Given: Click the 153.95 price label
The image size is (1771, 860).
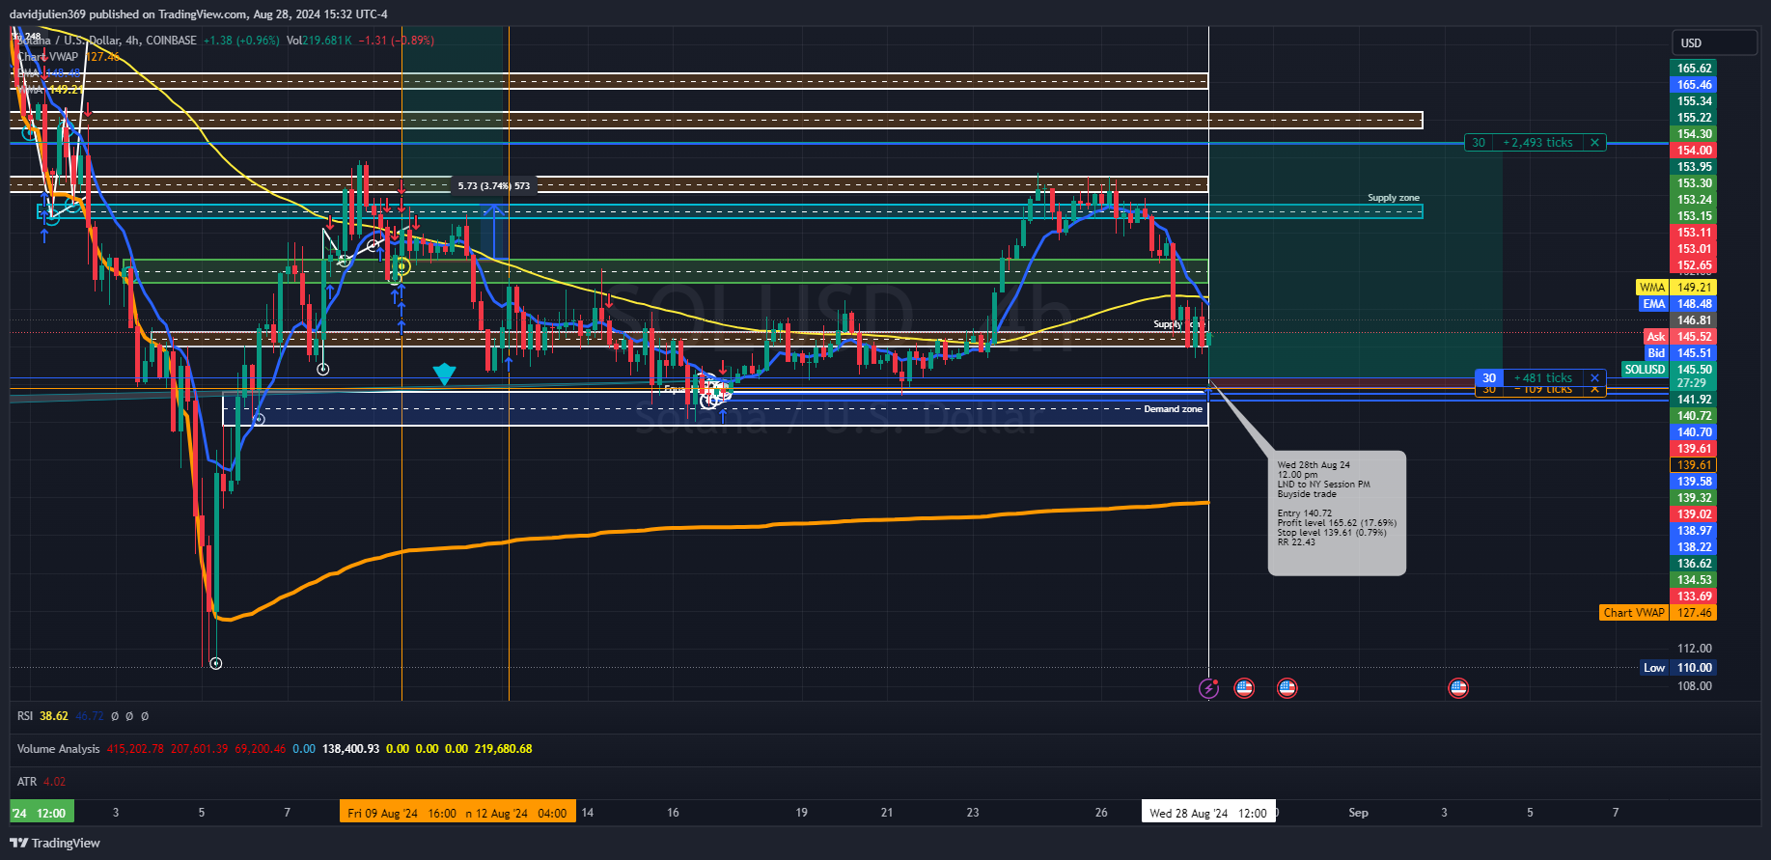Looking at the screenshot, I should [1694, 167].
